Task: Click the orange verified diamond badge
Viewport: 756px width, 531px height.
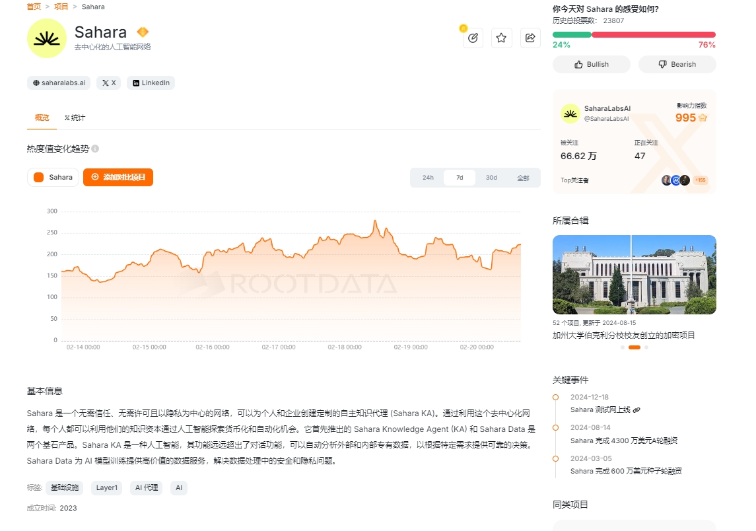Action: (x=143, y=32)
